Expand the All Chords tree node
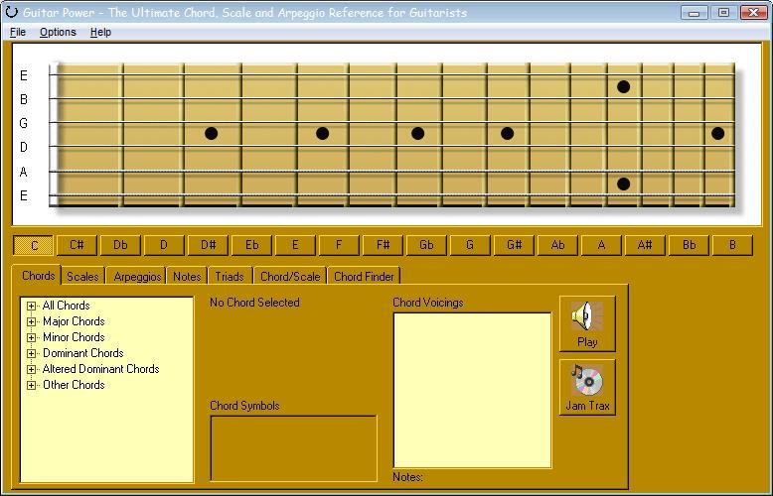Image resolution: width=773 pixels, height=496 pixels. tap(31, 306)
